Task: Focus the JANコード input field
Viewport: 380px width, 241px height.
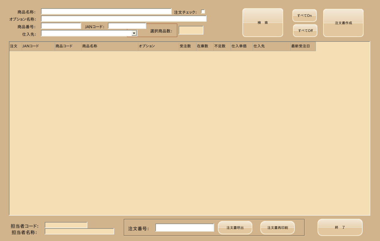Action: pyautogui.click(x=127, y=26)
